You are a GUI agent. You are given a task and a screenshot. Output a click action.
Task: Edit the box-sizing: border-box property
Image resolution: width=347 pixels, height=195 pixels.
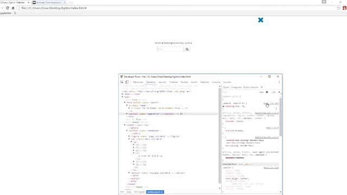[240, 146]
